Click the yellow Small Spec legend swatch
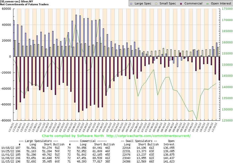Screen dimensions: 233x163 coord(156,3)
